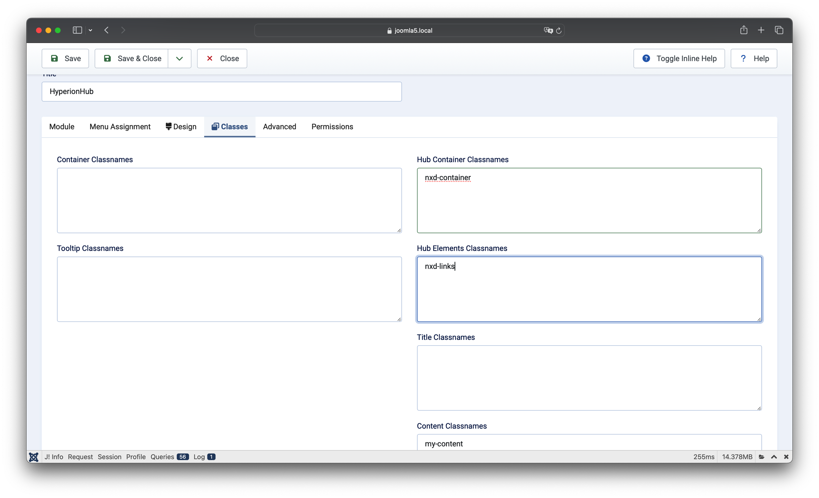819x498 pixels.
Task: Go to the Permissions tab
Action: click(x=332, y=127)
